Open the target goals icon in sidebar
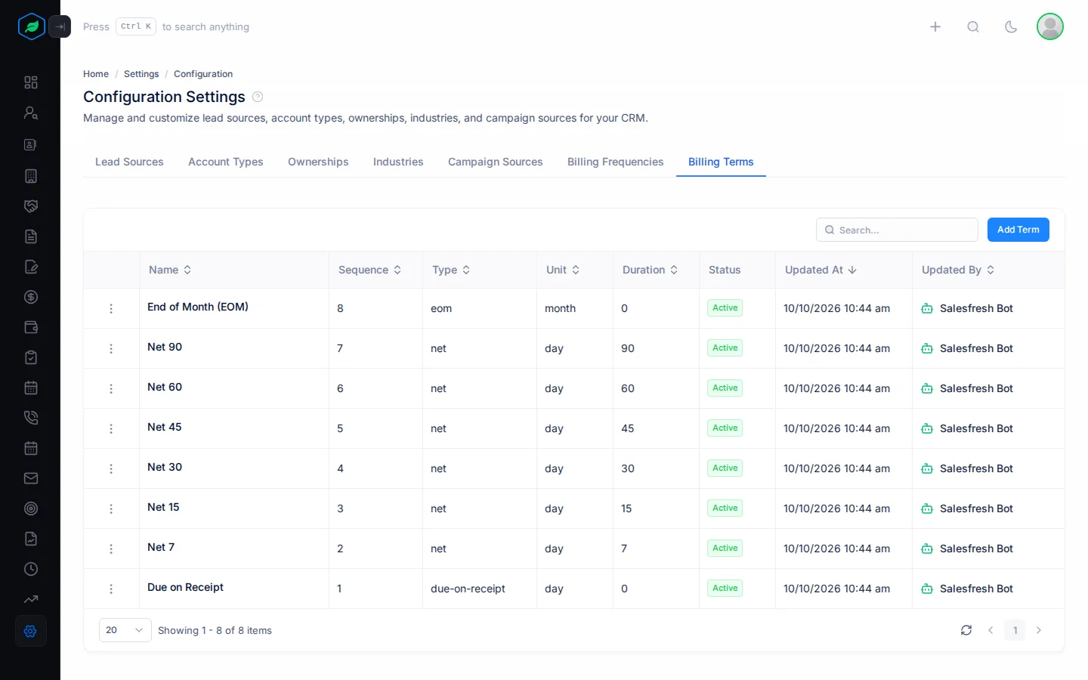This screenshot has width=1088, height=680. click(x=31, y=508)
